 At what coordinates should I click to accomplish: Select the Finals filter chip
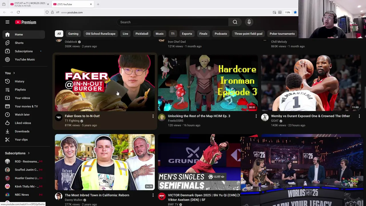[x=203, y=34]
